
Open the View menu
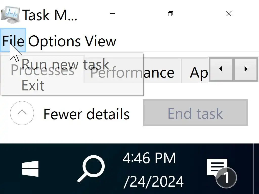tap(100, 41)
